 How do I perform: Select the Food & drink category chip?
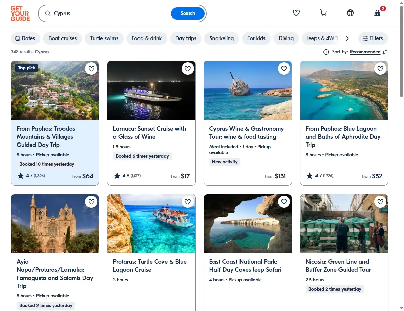(147, 38)
